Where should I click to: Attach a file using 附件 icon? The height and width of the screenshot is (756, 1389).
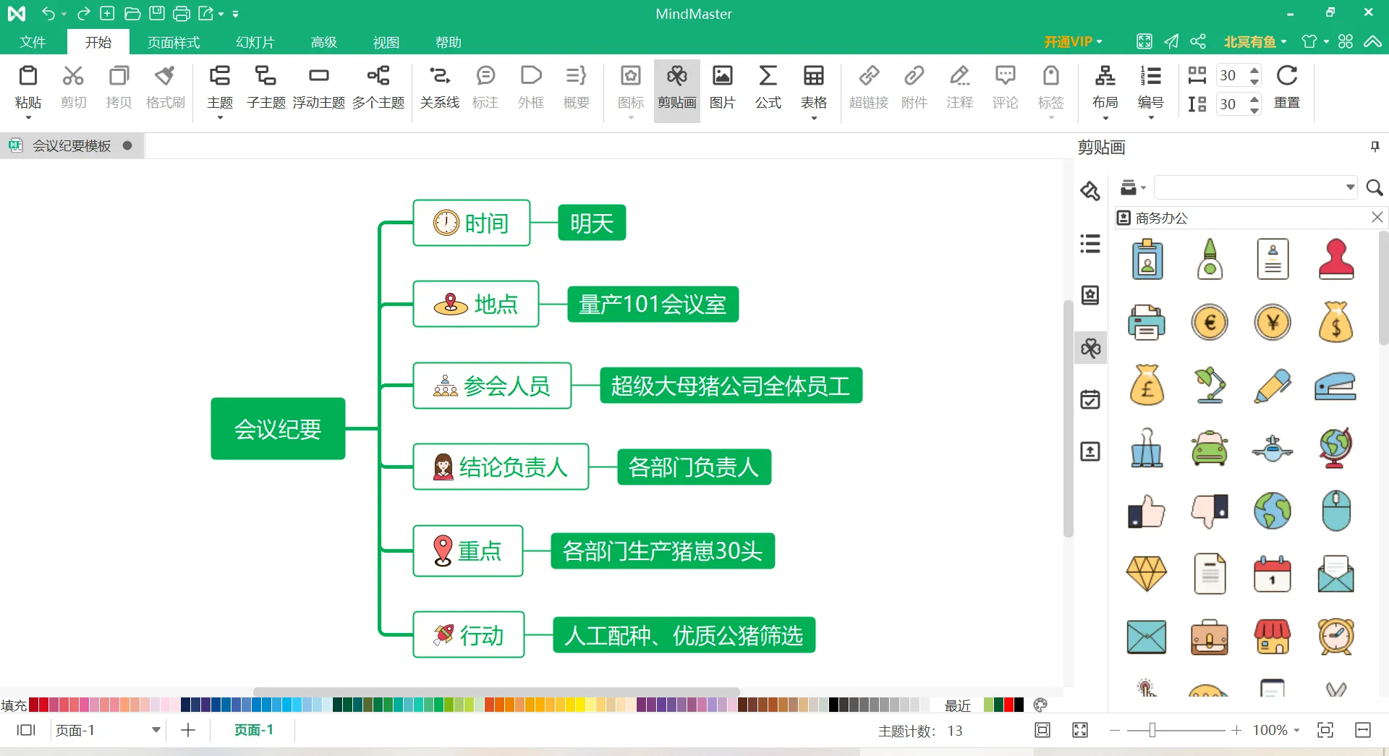(914, 87)
